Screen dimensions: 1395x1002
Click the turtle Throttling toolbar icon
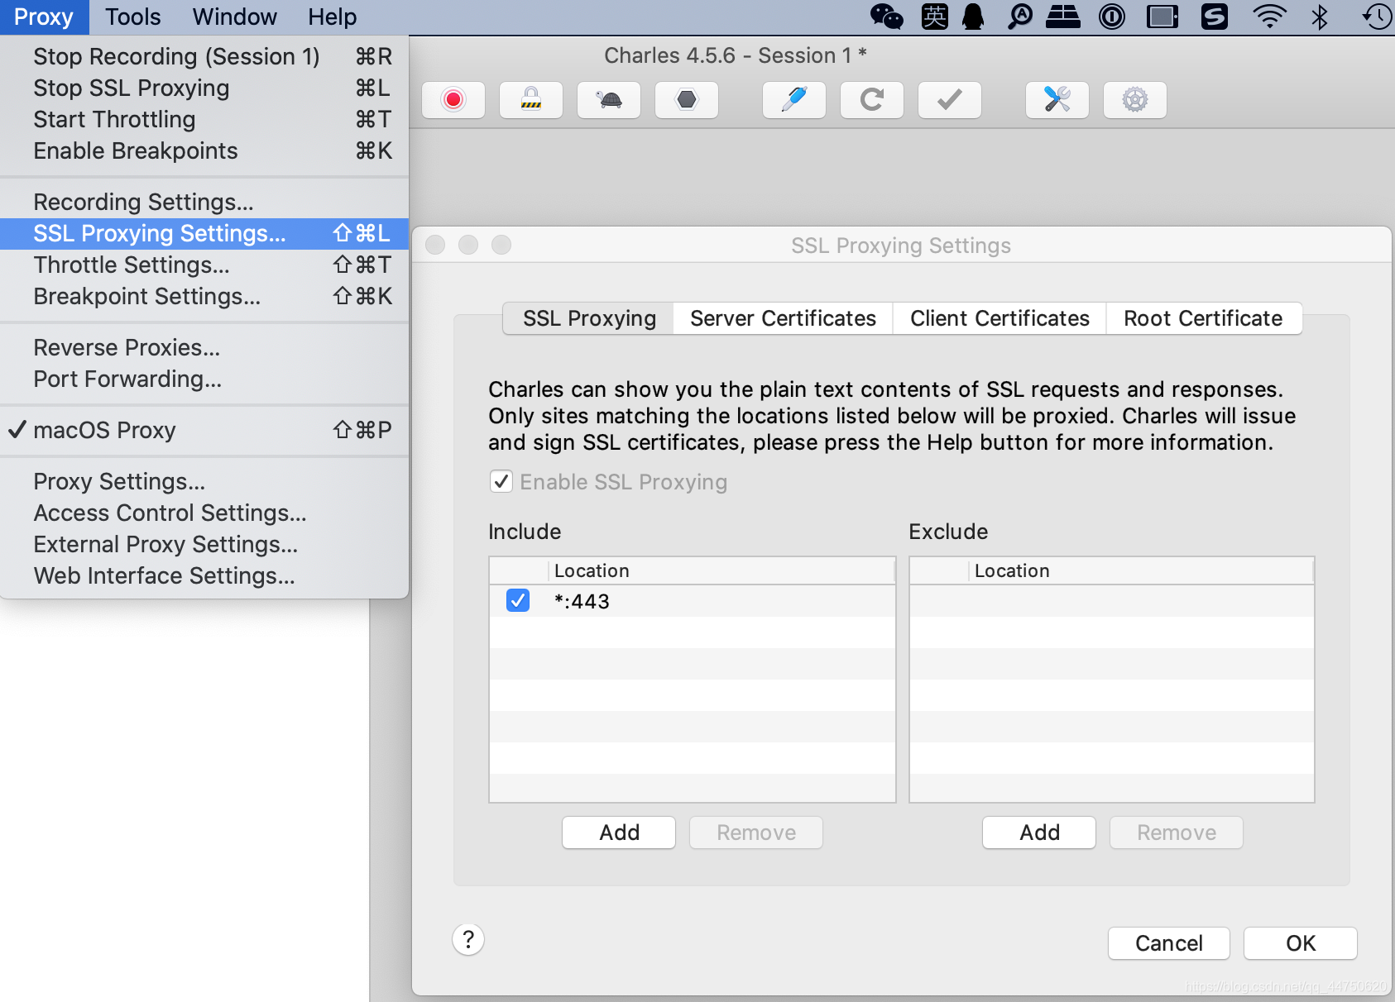pyautogui.click(x=609, y=100)
